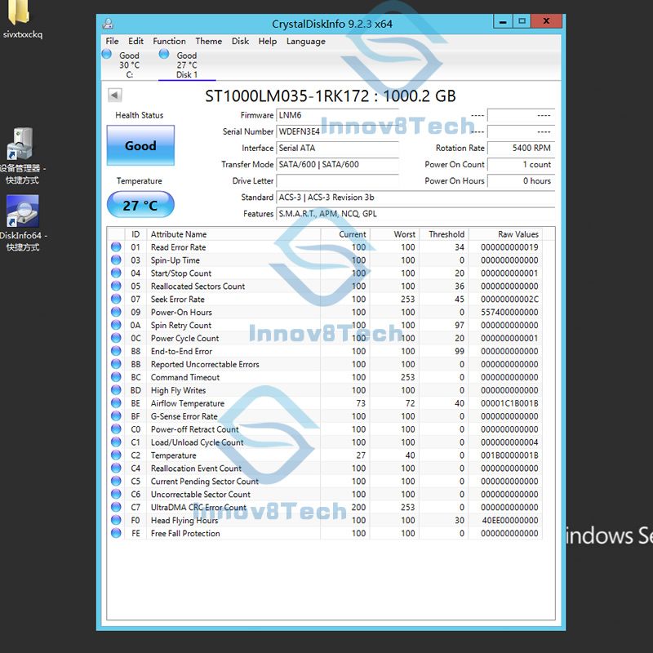Open the Language menu
Image resolution: width=653 pixels, height=653 pixels.
point(305,41)
